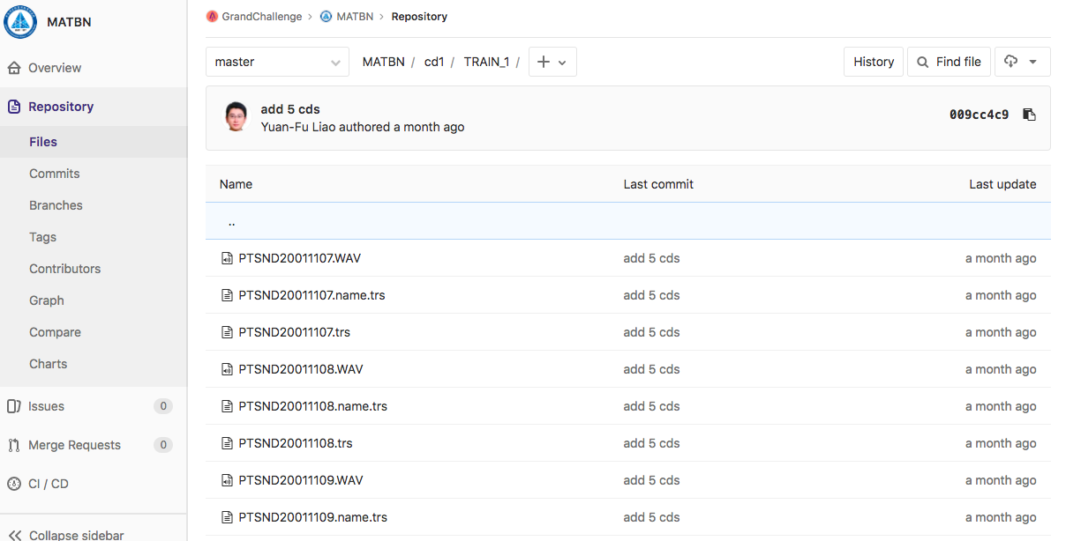Click the Issues sidebar icon
Screen dimensions: 1066x541
(x=13, y=406)
